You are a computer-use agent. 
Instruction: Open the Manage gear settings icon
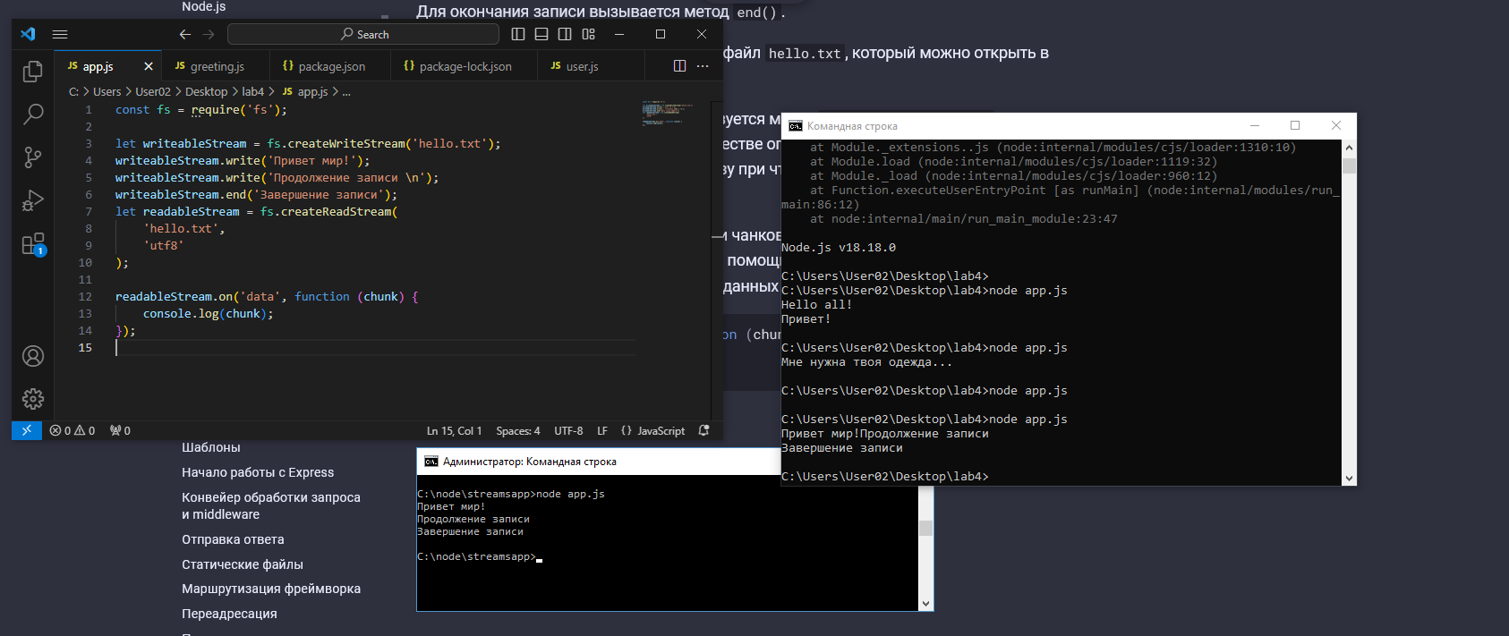click(x=33, y=399)
